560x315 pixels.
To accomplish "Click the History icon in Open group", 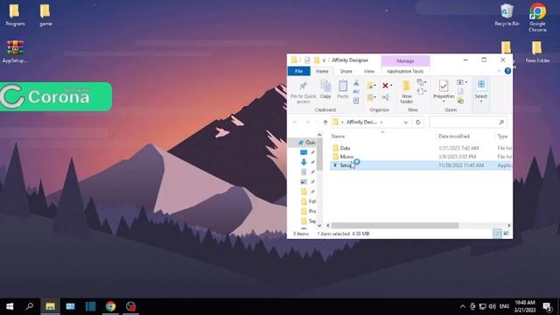I will tap(461, 101).
